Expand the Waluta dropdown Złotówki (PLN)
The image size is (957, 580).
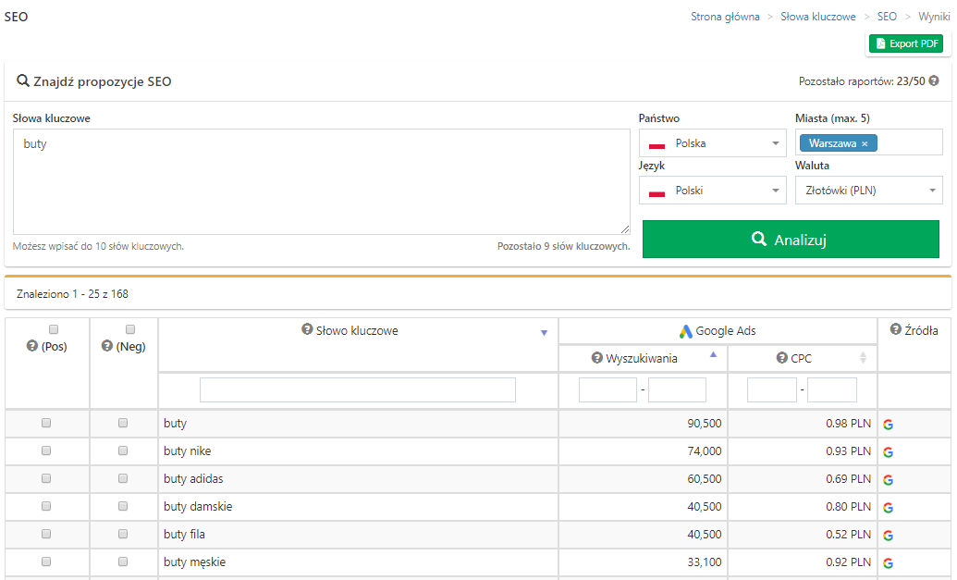[x=868, y=191]
